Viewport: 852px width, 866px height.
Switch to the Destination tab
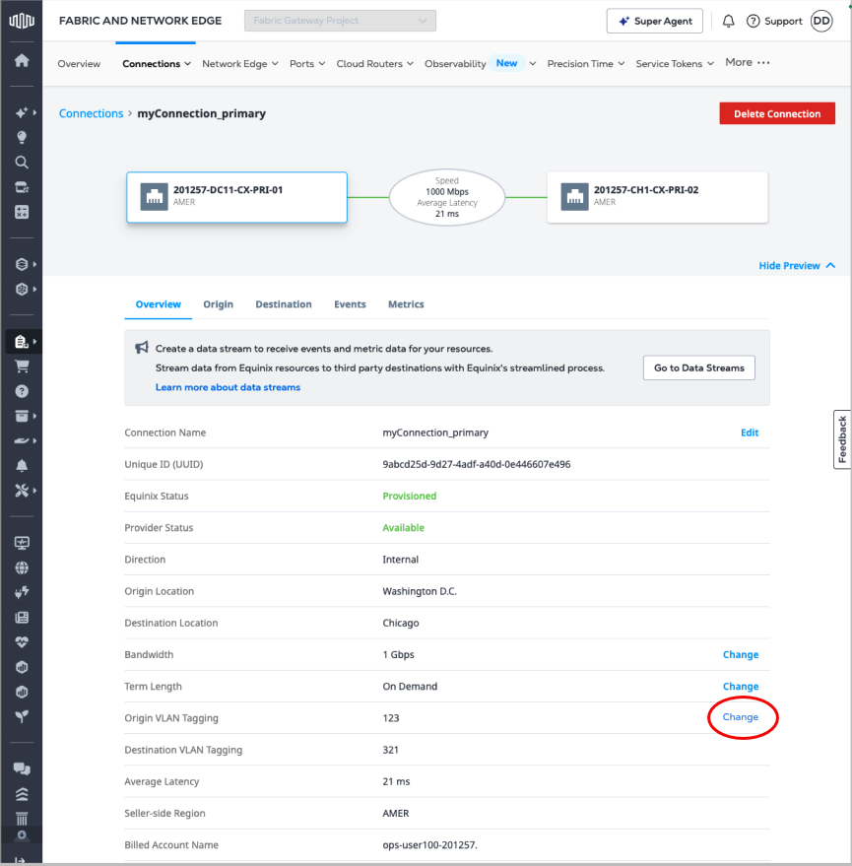pyautogui.click(x=284, y=304)
